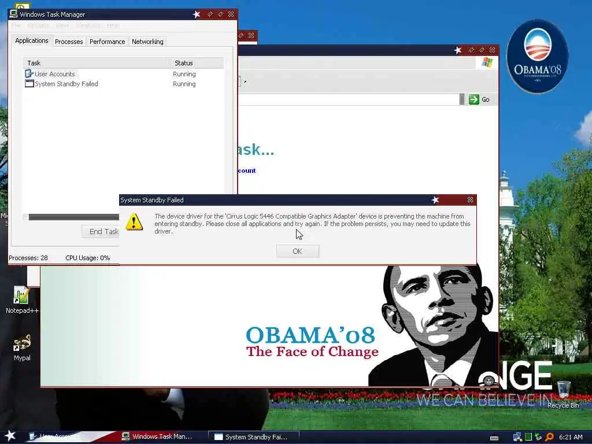
Task: Switch to the Applications tab
Action: pos(32,40)
